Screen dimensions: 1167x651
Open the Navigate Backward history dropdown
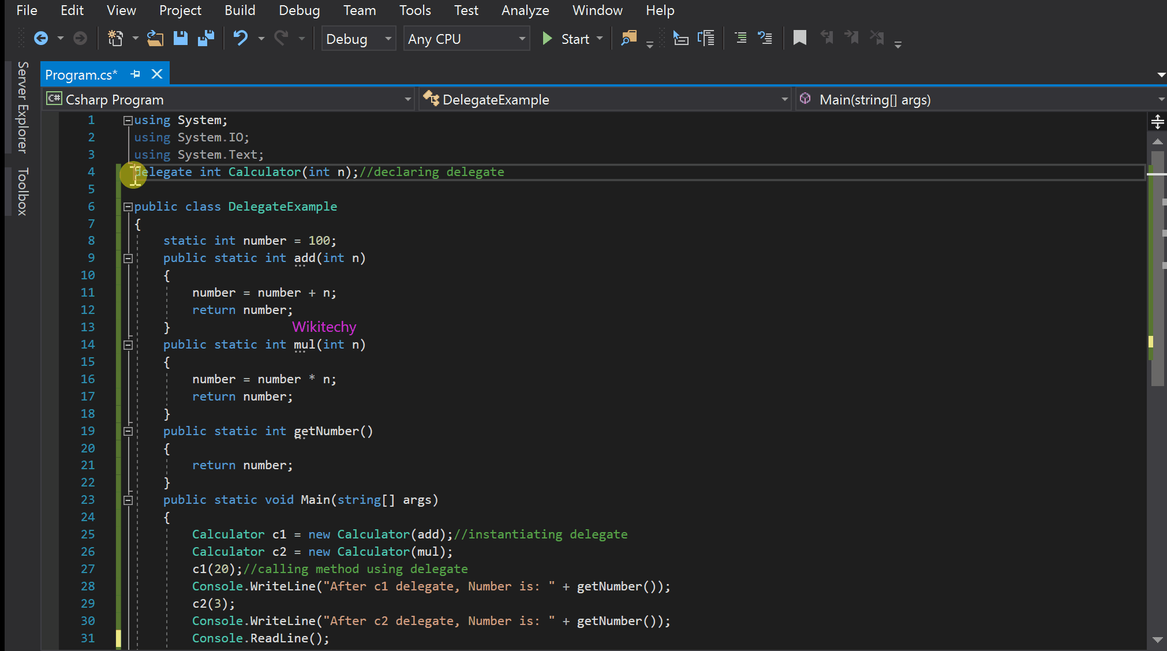coord(61,39)
